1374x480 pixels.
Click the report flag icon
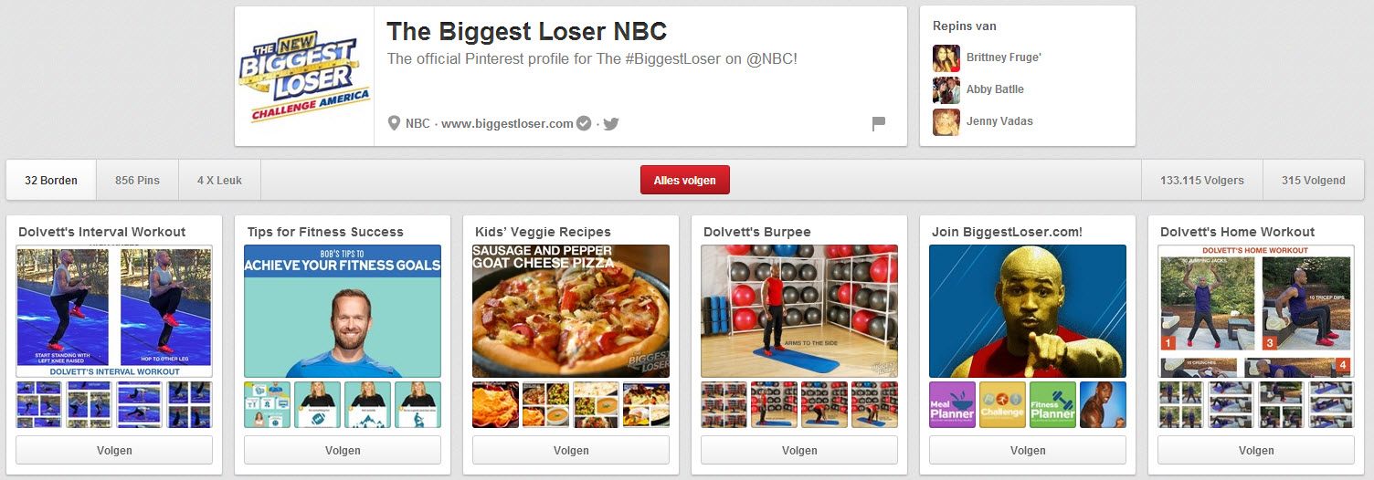[x=879, y=124]
